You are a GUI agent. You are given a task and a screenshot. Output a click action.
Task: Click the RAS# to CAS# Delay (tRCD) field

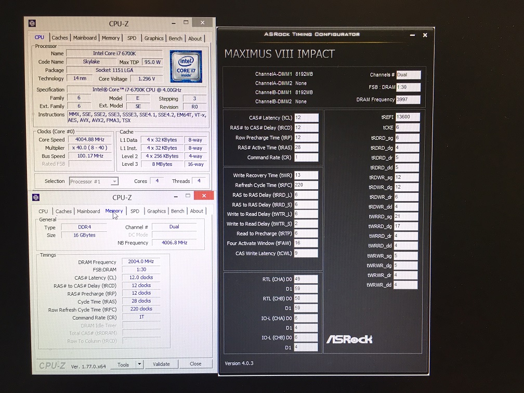(306, 128)
